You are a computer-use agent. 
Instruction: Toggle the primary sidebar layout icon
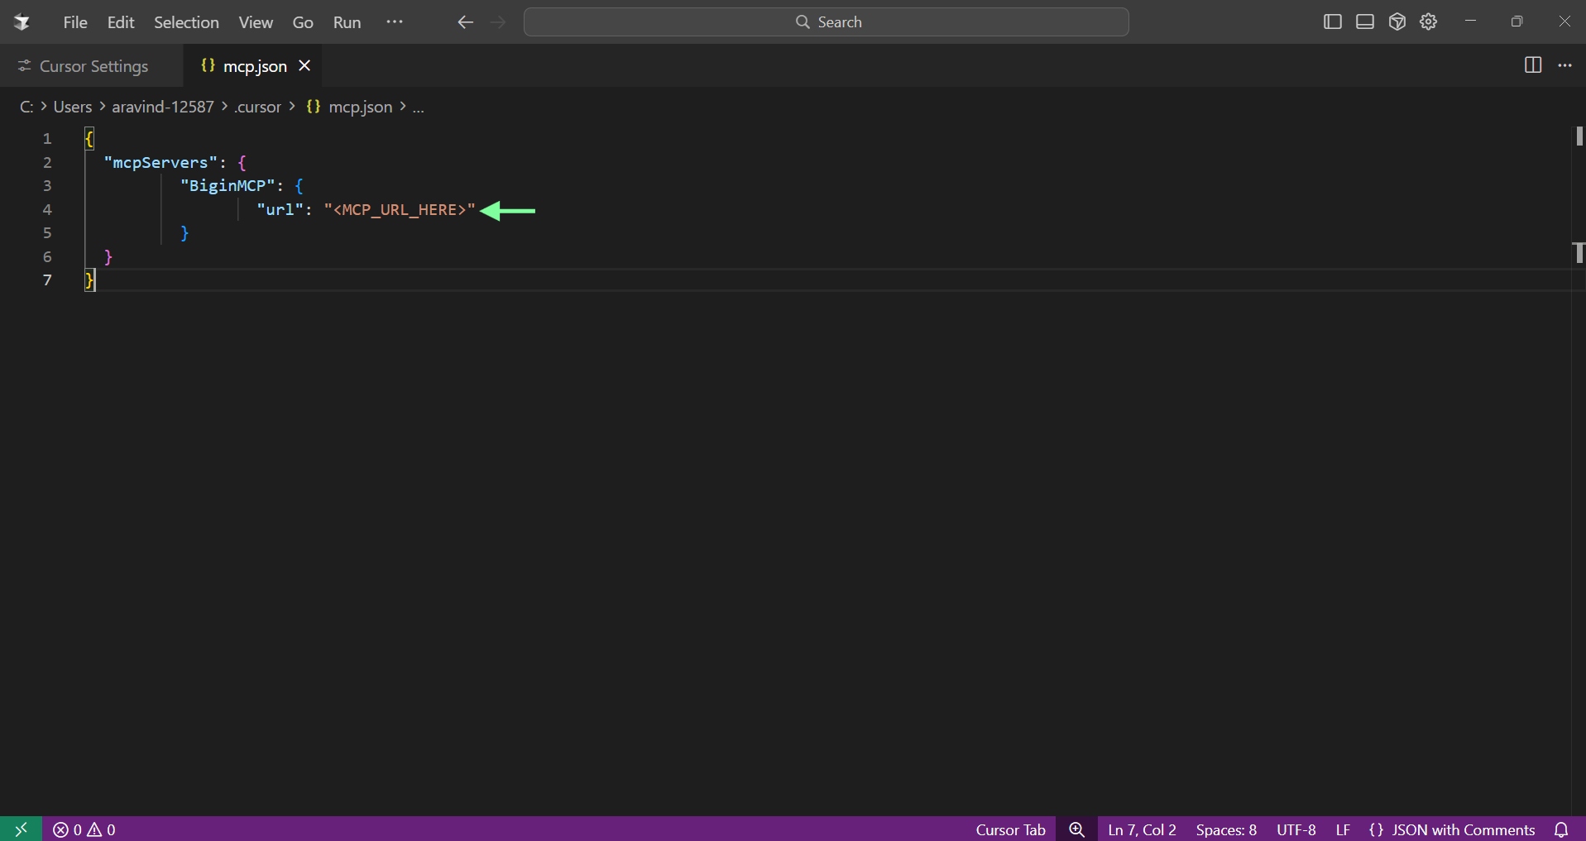(1332, 22)
